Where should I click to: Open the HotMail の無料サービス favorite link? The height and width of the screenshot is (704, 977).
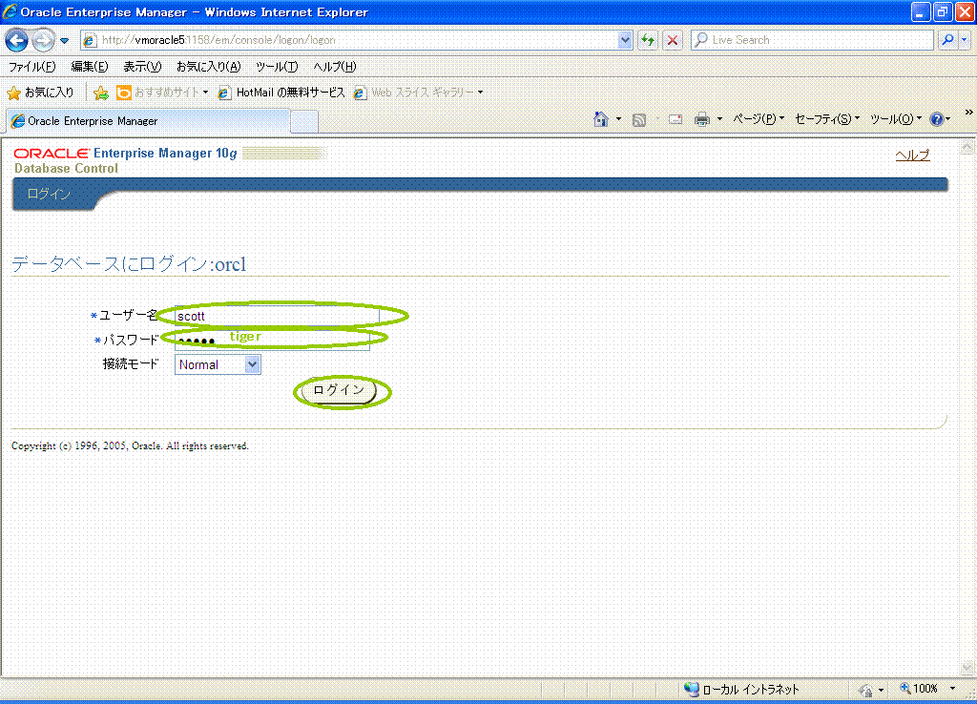point(281,93)
